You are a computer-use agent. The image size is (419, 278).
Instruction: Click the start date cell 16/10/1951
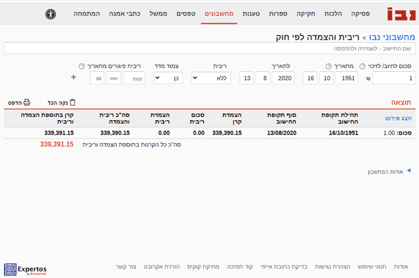point(343,133)
